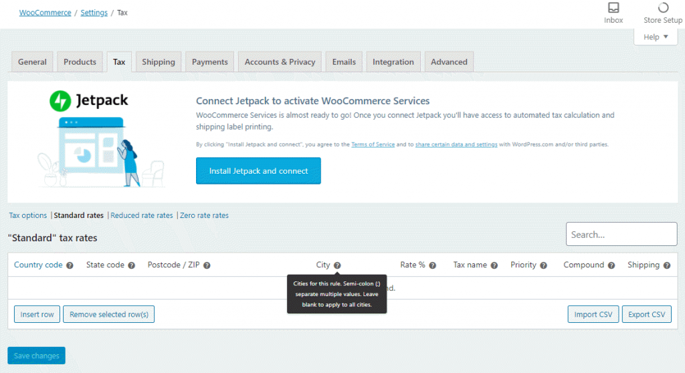Switch to the General tab
The height and width of the screenshot is (373, 685).
[x=32, y=62]
